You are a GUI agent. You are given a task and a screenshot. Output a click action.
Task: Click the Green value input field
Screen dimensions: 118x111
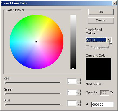click(71, 92)
